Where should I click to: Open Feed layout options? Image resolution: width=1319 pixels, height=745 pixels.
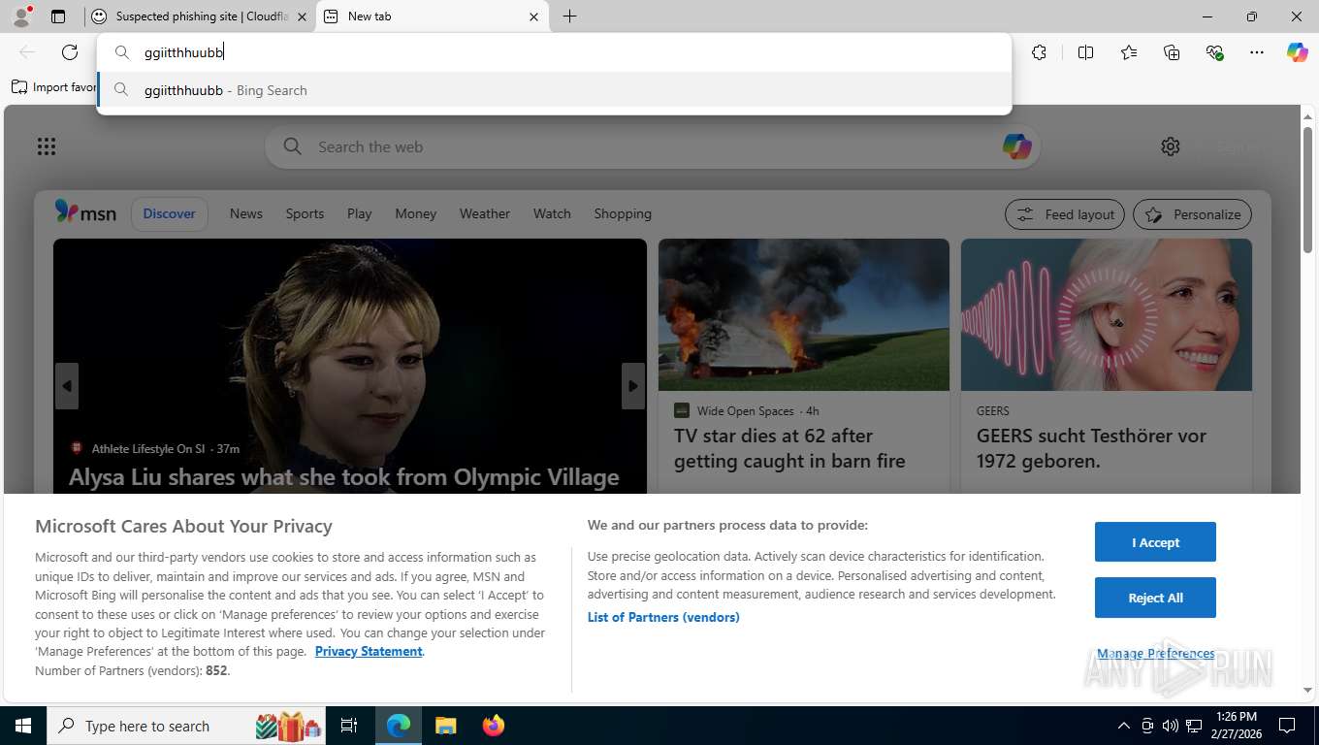pyautogui.click(x=1065, y=214)
